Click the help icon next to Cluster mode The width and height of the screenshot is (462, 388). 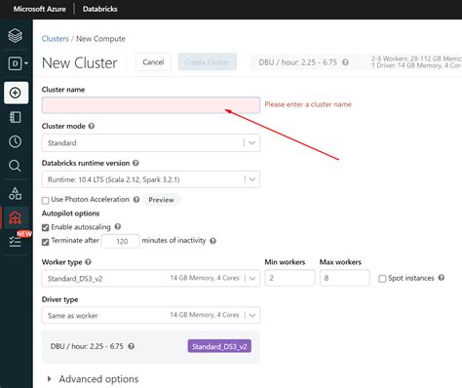92,126
